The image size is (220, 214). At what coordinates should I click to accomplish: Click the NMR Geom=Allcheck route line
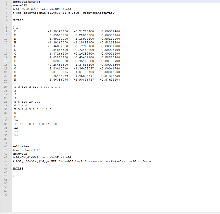(x=82, y=161)
